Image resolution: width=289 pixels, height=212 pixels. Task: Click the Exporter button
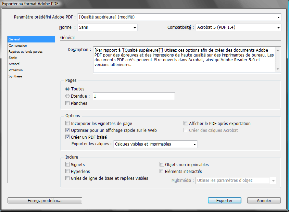225,201
